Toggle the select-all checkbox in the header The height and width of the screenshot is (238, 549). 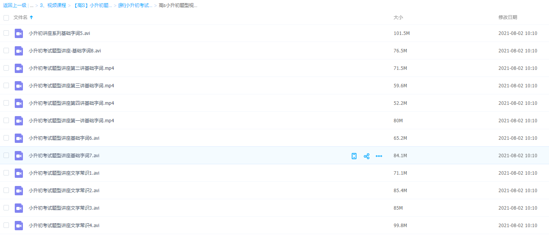[6, 17]
